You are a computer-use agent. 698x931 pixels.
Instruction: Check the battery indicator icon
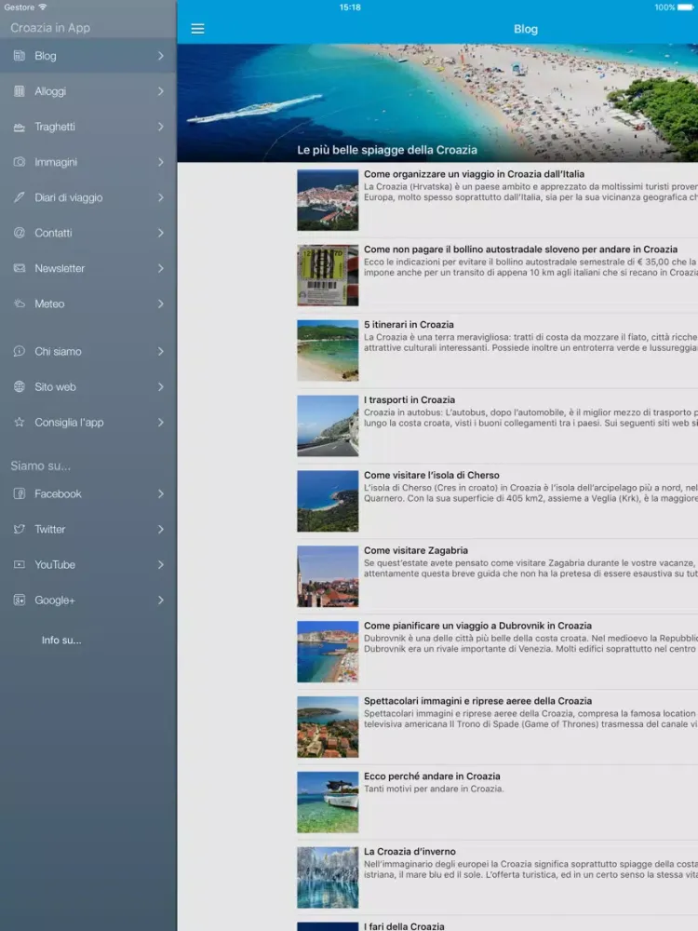686,7
